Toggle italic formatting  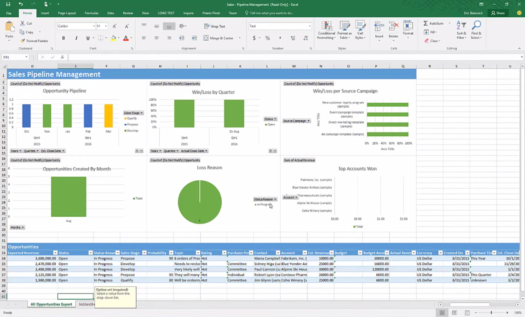point(76,38)
